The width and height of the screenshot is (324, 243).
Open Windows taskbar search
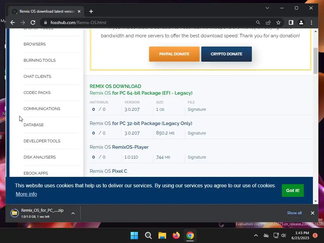point(148,235)
